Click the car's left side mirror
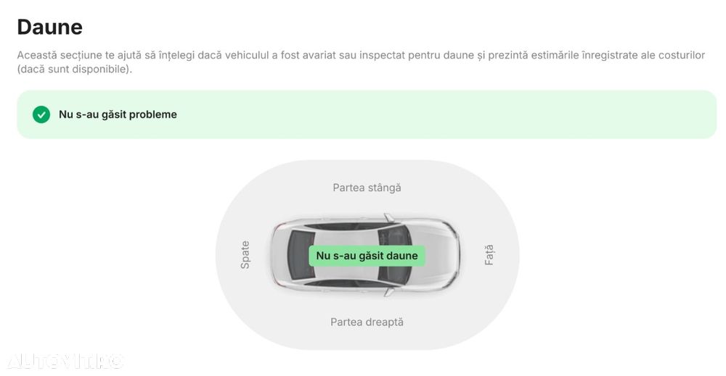The height and width of the screenshot is (376, 726). click(x=389, y=217)
